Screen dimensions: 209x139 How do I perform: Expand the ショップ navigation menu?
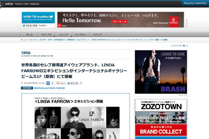(x=63, y=34)
